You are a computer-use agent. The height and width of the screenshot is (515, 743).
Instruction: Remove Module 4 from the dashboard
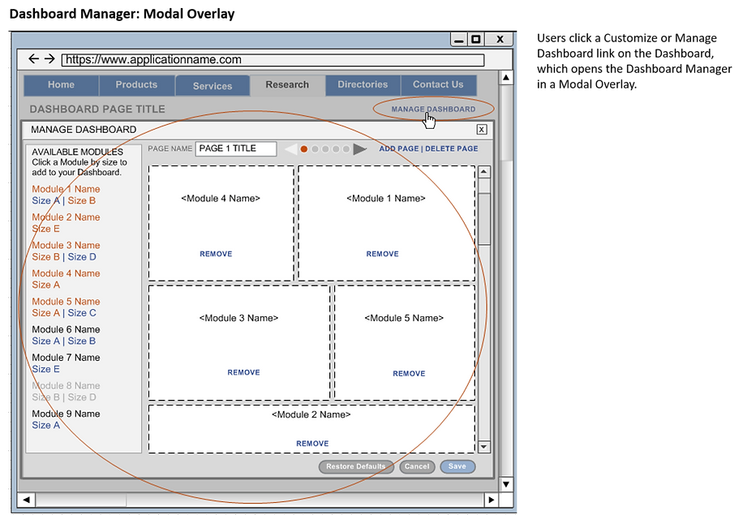[216, 254]
